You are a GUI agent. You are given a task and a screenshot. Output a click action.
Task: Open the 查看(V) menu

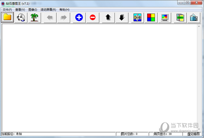pyautogui.click(x=20, y=10)
